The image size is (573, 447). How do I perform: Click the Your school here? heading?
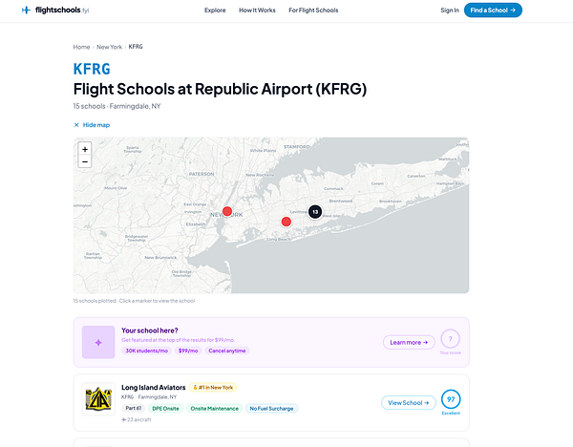[150, 330]
